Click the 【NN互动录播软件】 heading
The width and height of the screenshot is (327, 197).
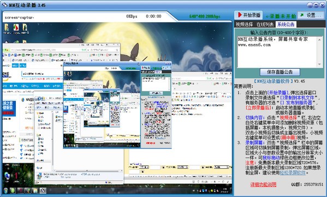point(274,81)
